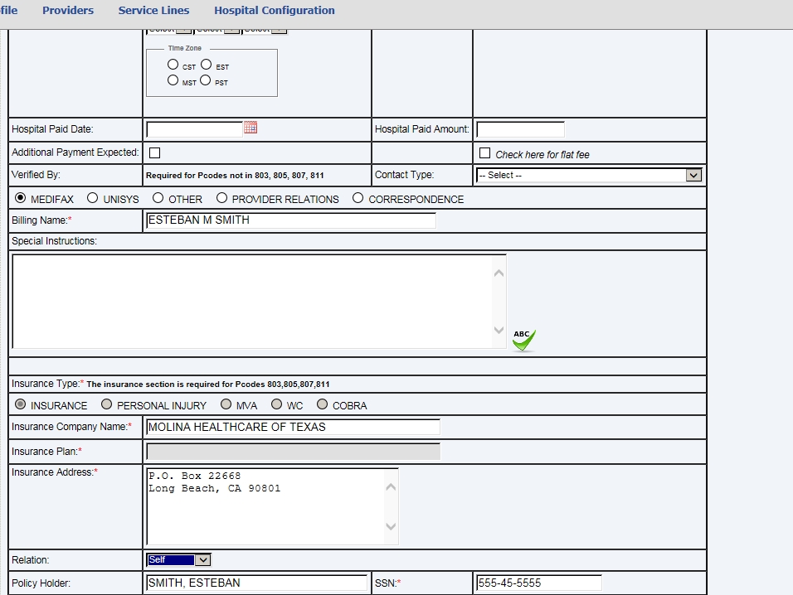Open the Service Lines menu
This screenshot has height=595, width=793.
(x=153, y=11)
